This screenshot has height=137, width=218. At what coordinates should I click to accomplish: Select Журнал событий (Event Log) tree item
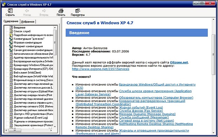click(x=31, y=117)
